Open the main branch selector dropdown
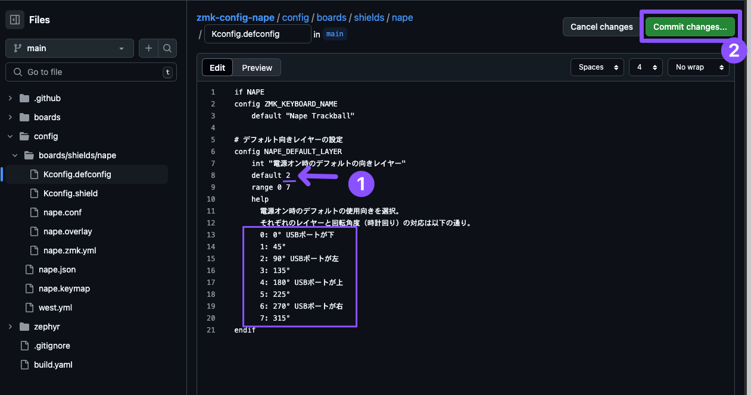The height and width of the screenshot is (395, 751). coord(70,48)
